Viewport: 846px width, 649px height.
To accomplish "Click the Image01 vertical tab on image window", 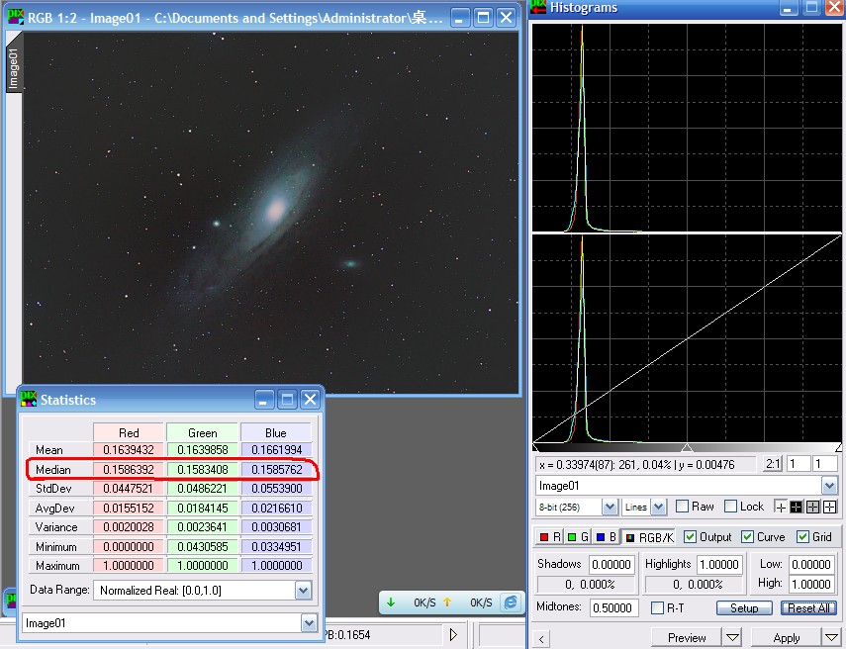I will [14, 69].
